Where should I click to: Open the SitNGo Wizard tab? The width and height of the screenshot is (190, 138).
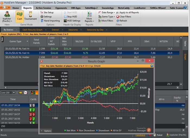point(158,8)
